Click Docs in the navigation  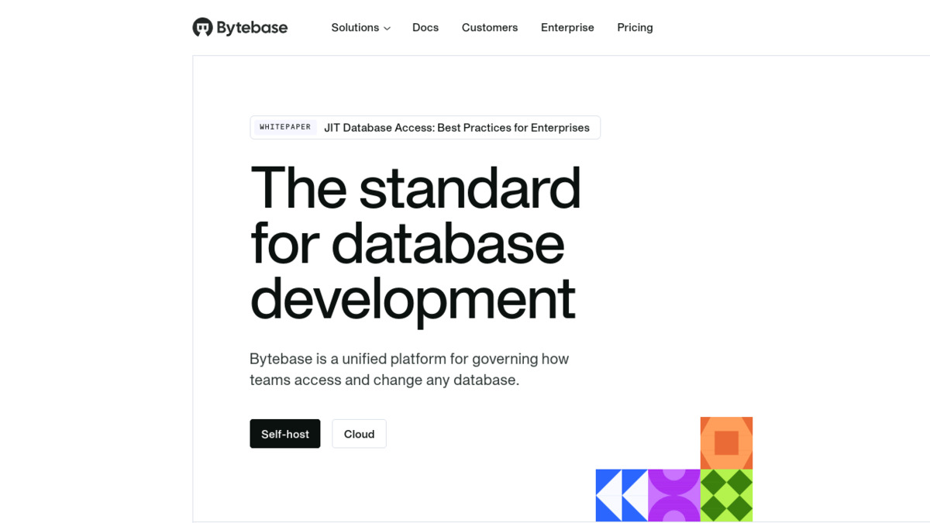425,27
